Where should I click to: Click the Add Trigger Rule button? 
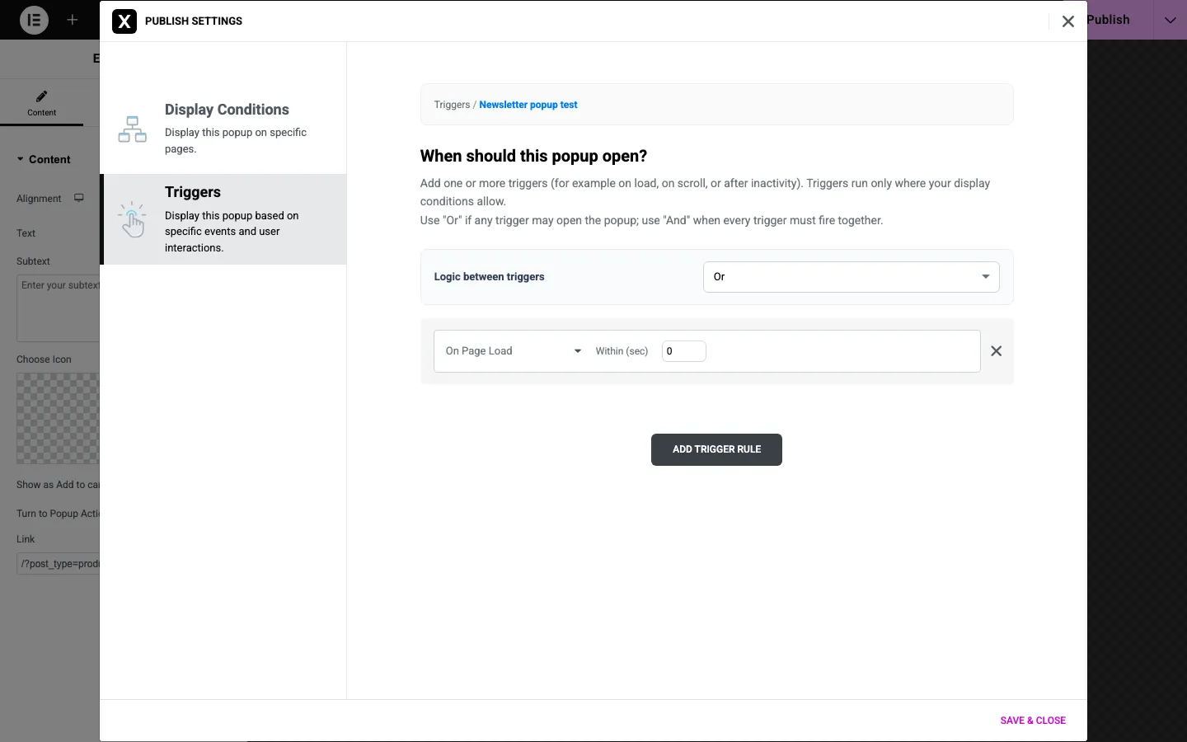[716, 450]
